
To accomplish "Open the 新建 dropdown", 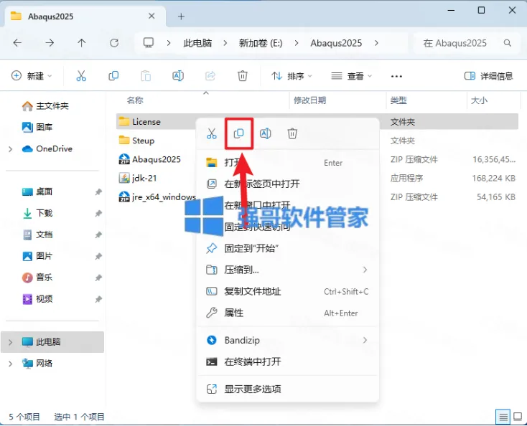I will pos(32,76).
